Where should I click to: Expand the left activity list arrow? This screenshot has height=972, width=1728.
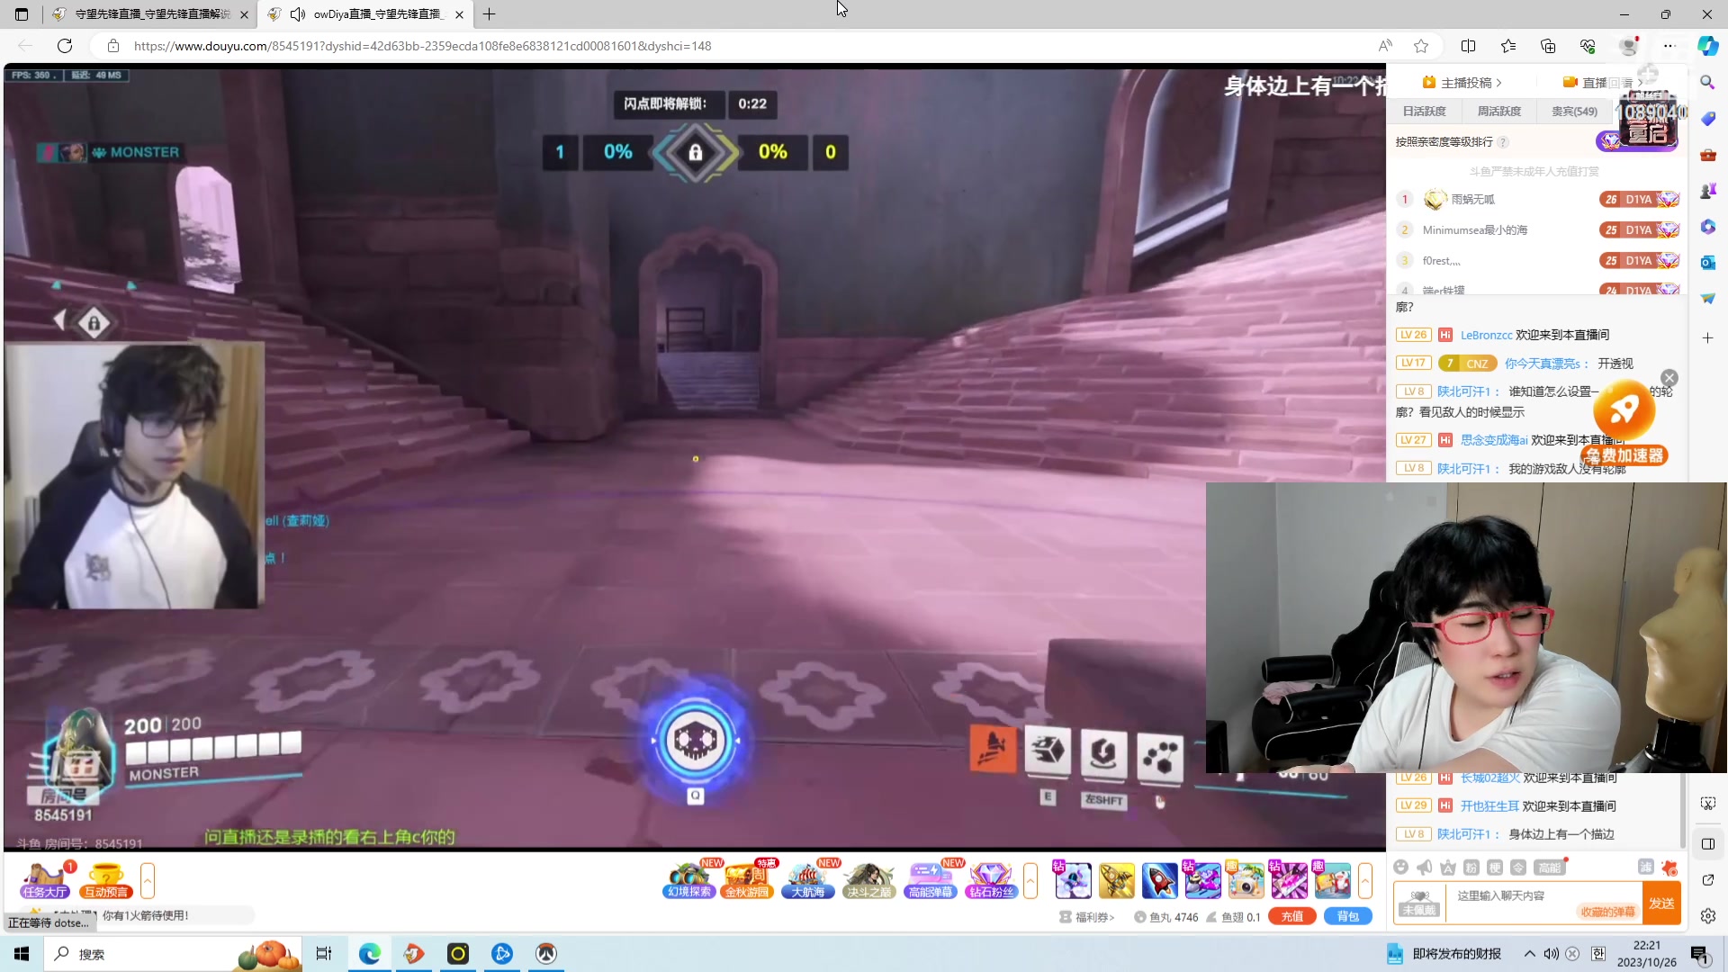tap(148, 880)
